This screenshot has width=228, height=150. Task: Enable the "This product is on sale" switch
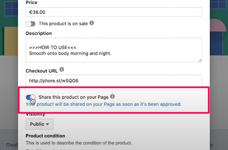(x=31, y=24)
